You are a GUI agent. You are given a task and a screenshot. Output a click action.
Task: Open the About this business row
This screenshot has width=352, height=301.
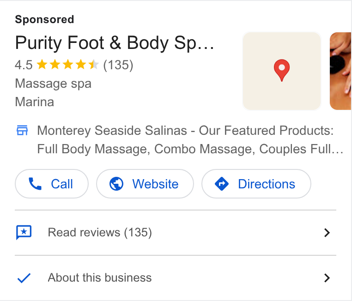(176, 278)
